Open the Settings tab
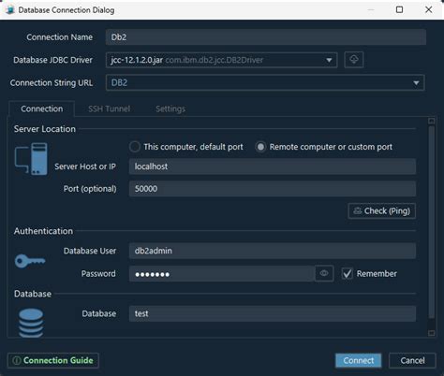Screen dimensions: 444x376 point(170,108)
